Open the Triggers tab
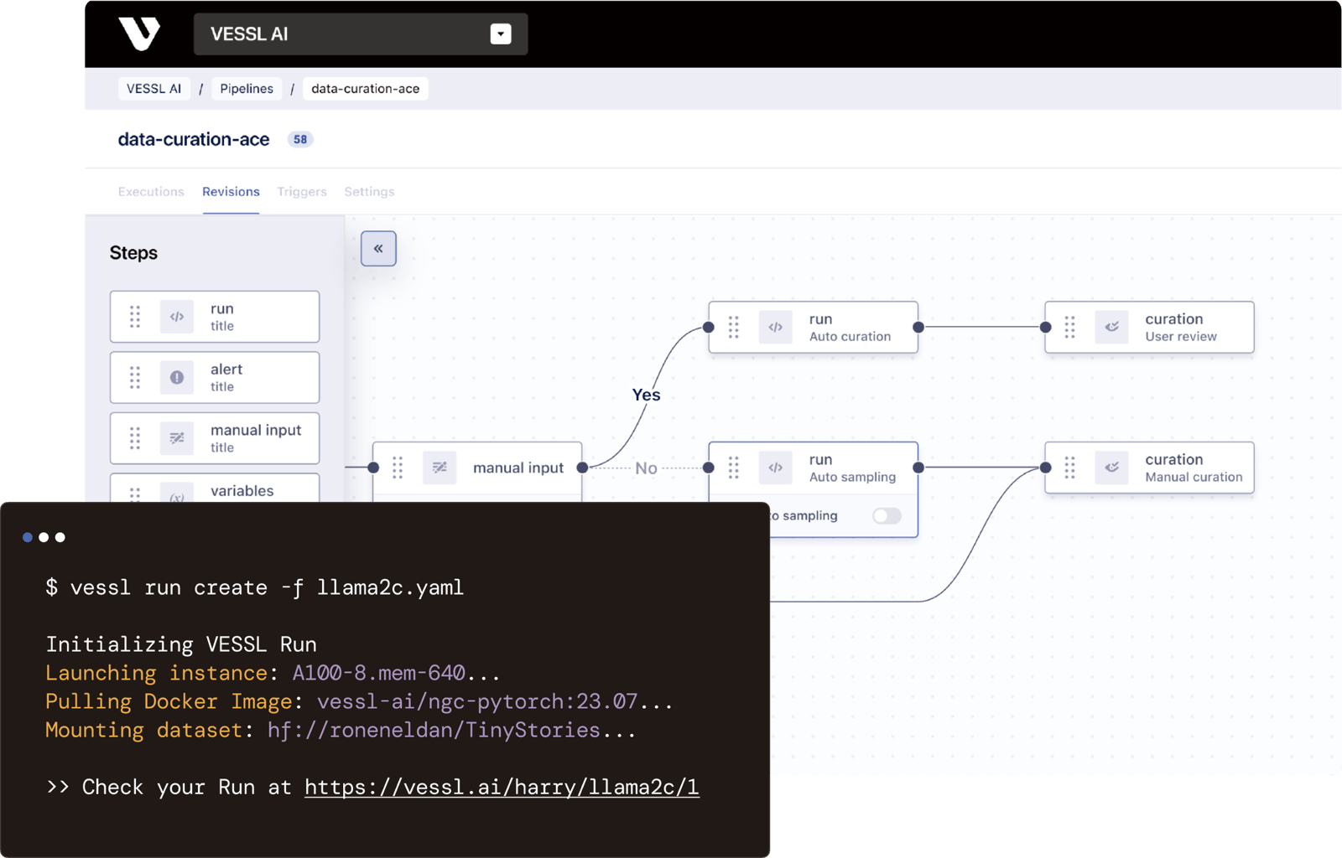Image resolution: width=1342 pixels, height=858 pixels. (x=302, y=192)
